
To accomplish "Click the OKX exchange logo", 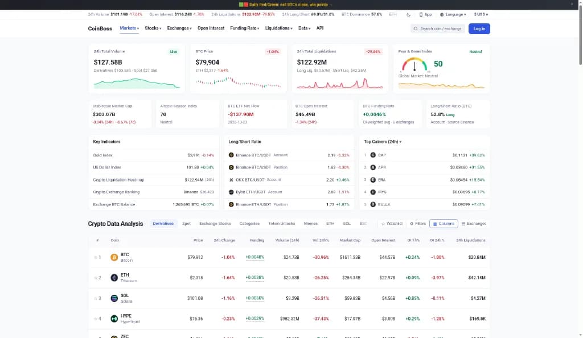I will click(231, 180).
